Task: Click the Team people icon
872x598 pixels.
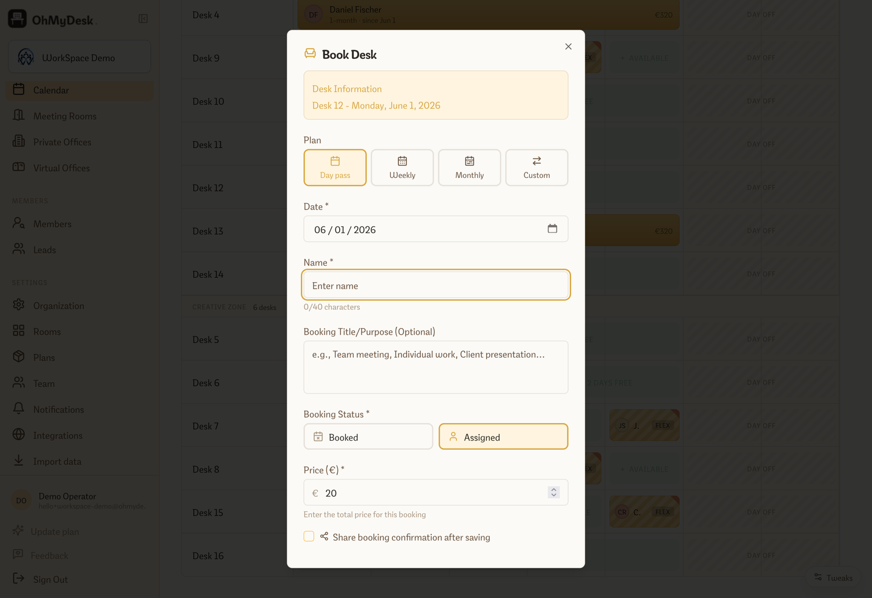Action: pos(19,383)
